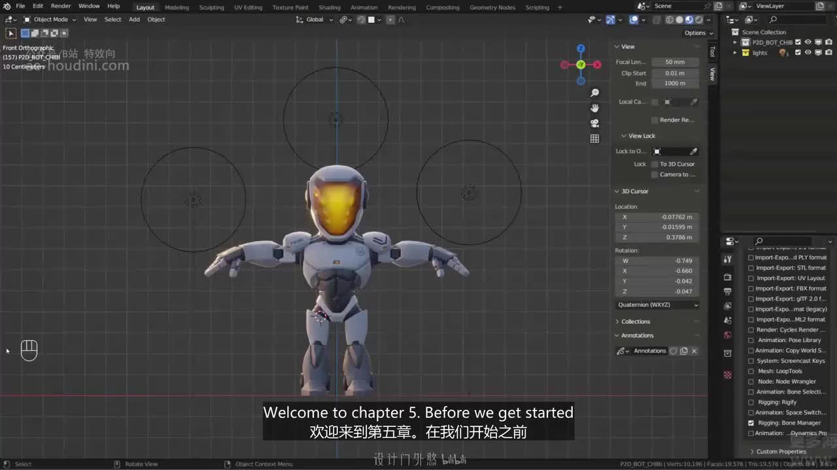Hide P2D_BOT_CHIB collection with eye icon
Viewport: 837px width, 470px height.
(x=808, y=42)
